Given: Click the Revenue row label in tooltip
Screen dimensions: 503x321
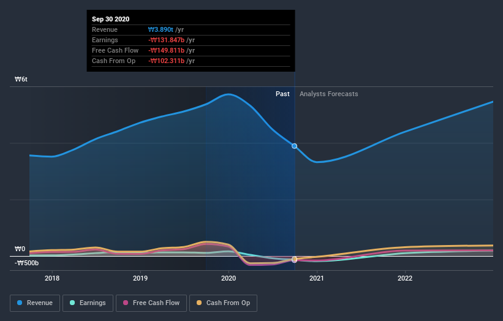Looking at the screenshot, I should [105, 29].
